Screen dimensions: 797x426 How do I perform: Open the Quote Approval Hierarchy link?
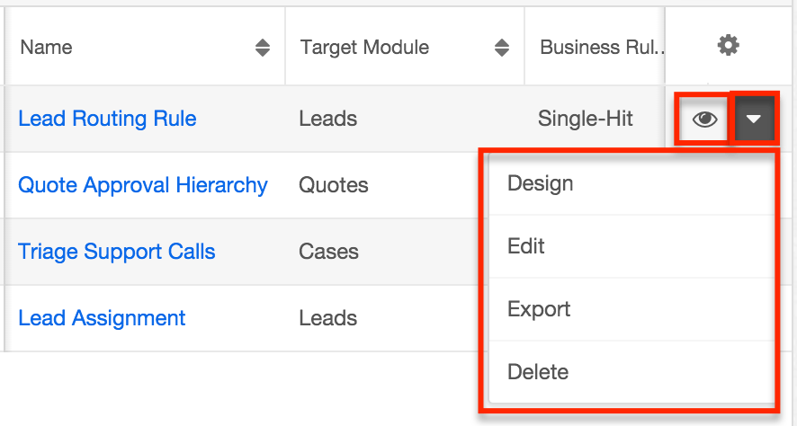tap(143, 185)
